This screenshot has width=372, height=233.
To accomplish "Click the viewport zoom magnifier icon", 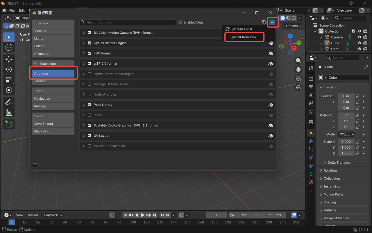I will click(298, 60).
